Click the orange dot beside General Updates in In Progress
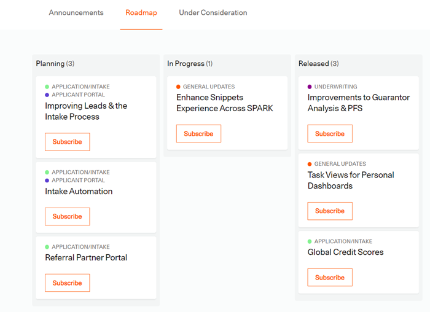Image resolution: width=430 pixels, height=312 pixels. (x=178, y=87)
